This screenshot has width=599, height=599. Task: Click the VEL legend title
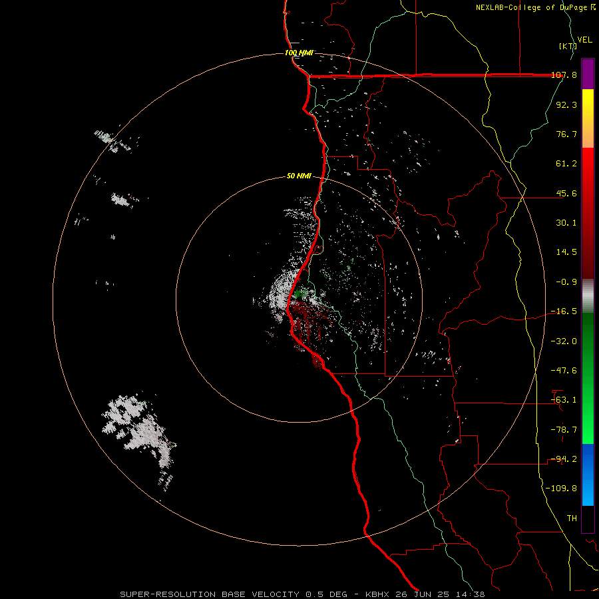point(584,40)
